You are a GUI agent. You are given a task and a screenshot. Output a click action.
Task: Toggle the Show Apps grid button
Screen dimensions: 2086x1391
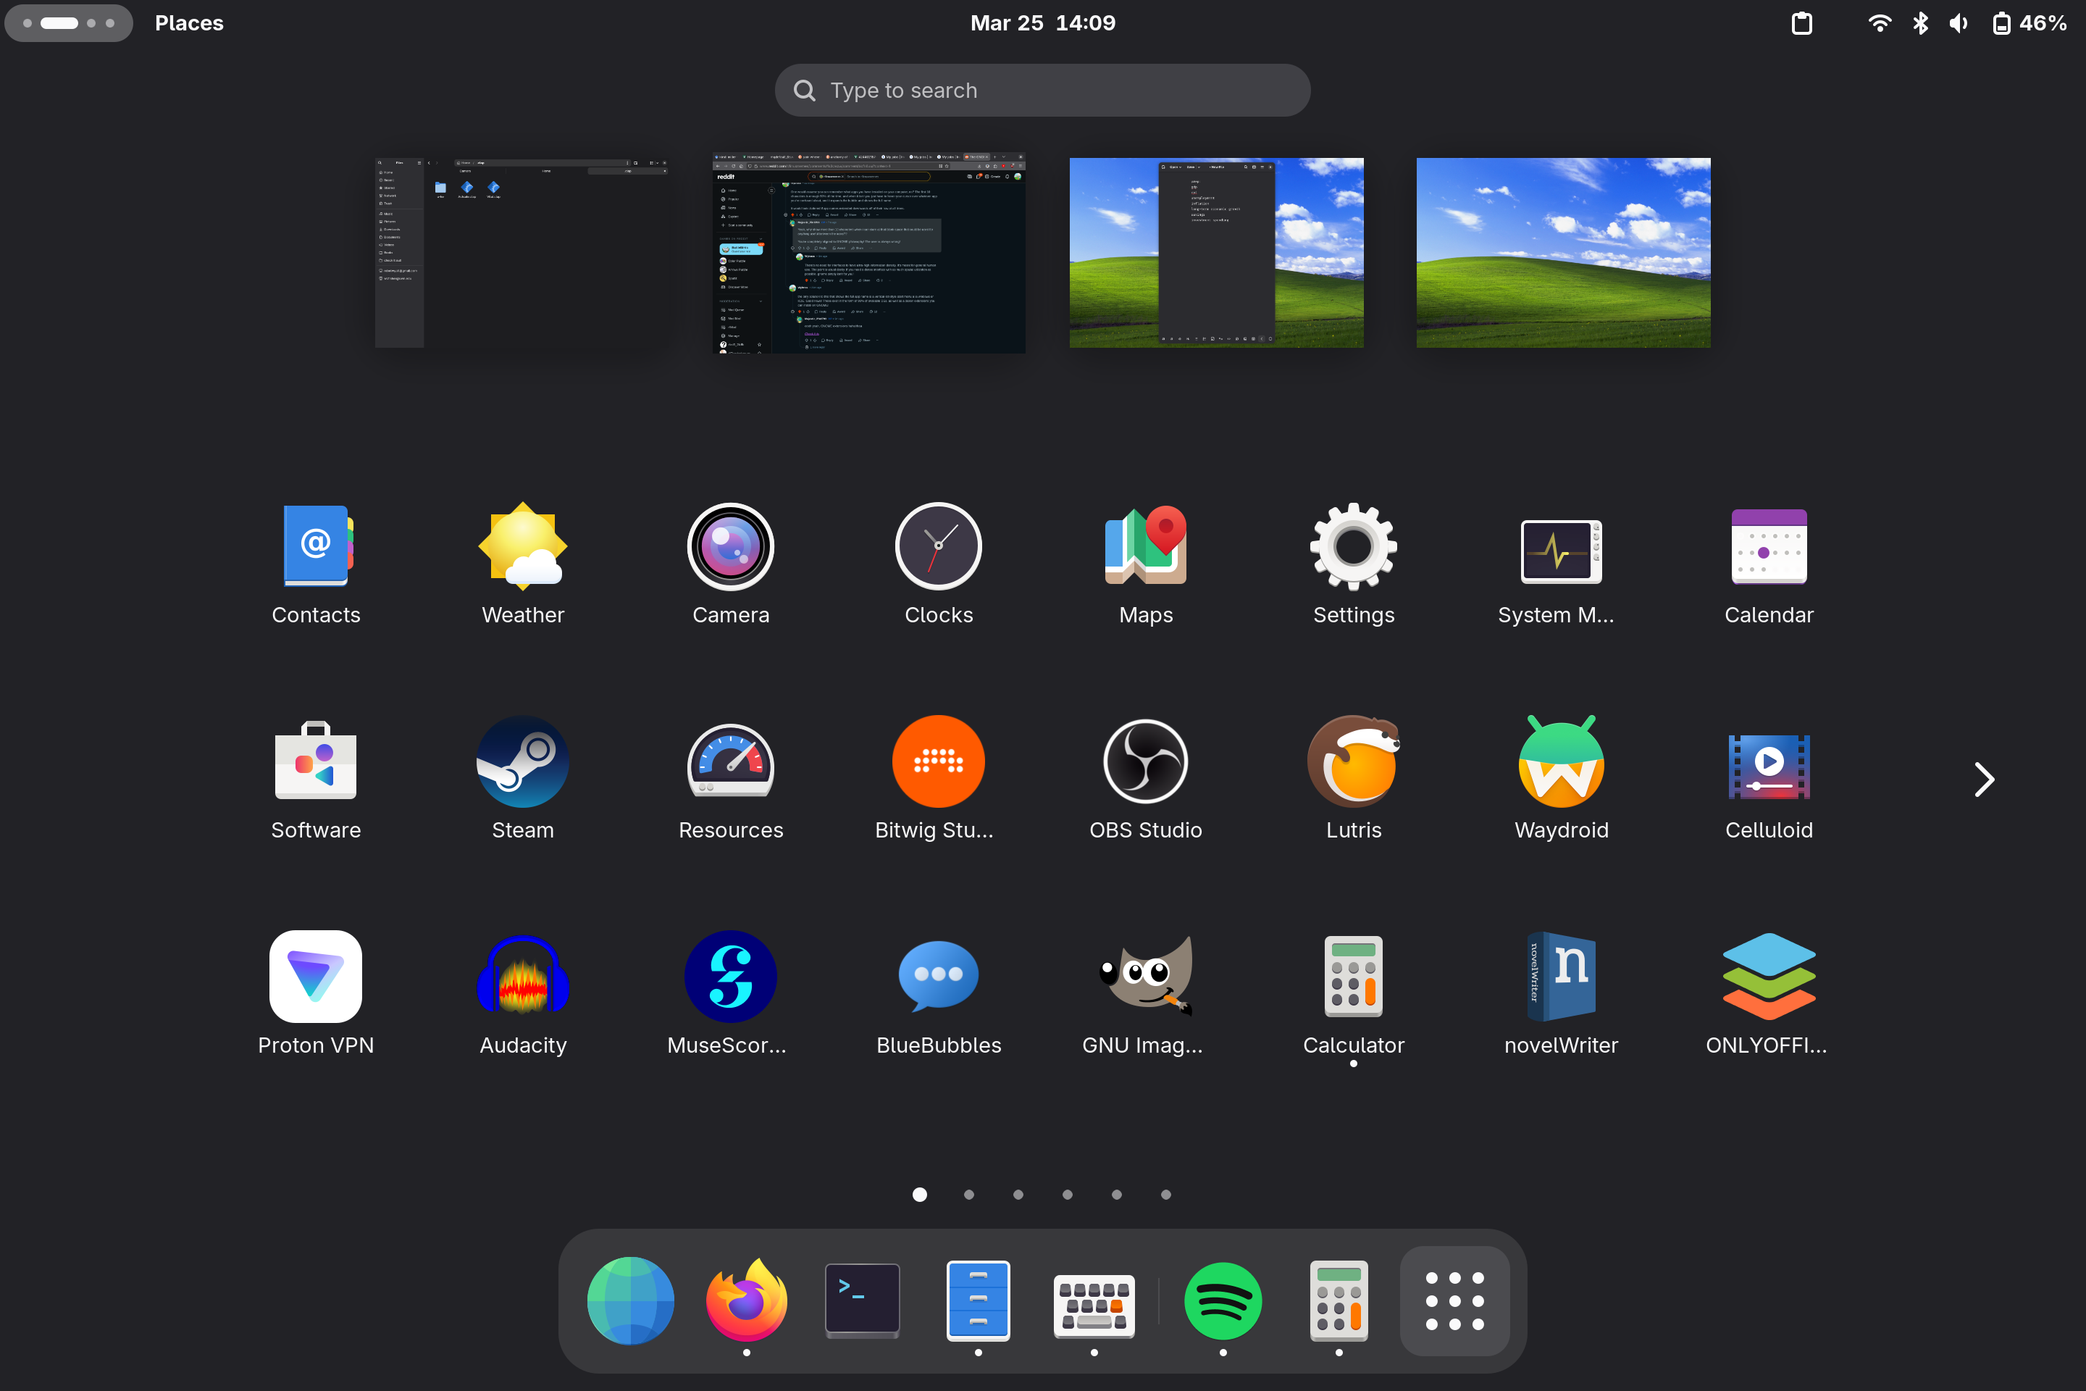point(1454,1300)
